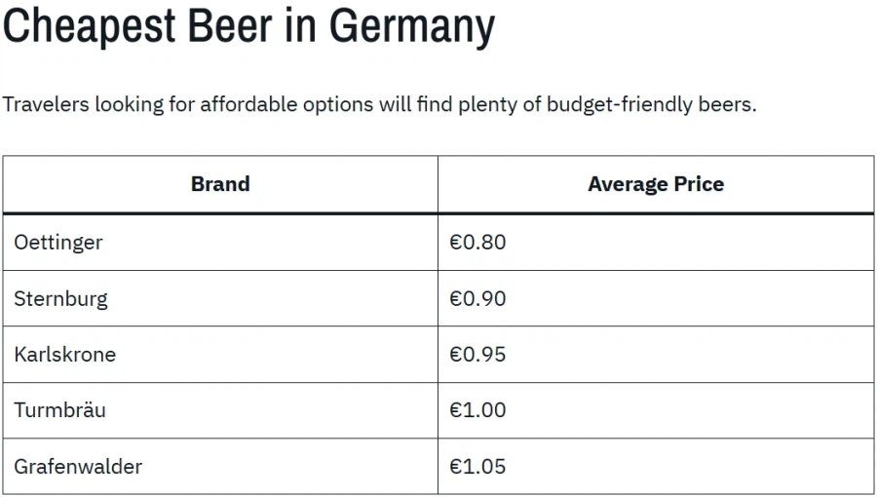Click the €0.90 price cell

(656, 298)
